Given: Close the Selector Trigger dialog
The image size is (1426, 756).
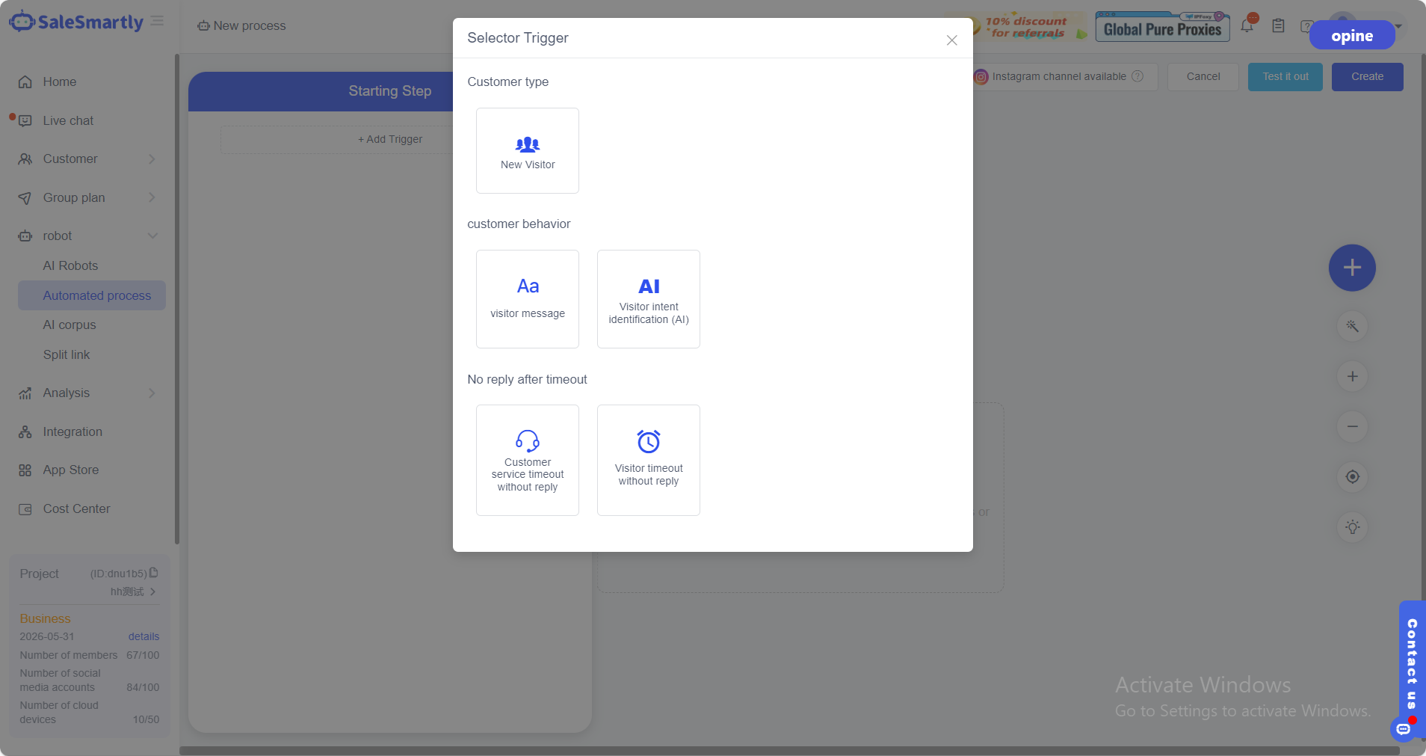Looking at the screenshot, I should click(x=951, y=40).
